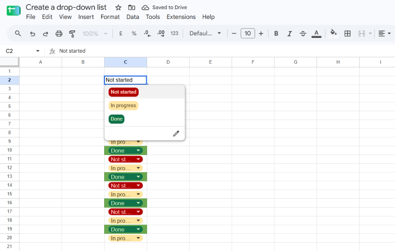The width and height of the screenshot is (395, 251).
Task: Increase decimal places
Action: (161, 34)
